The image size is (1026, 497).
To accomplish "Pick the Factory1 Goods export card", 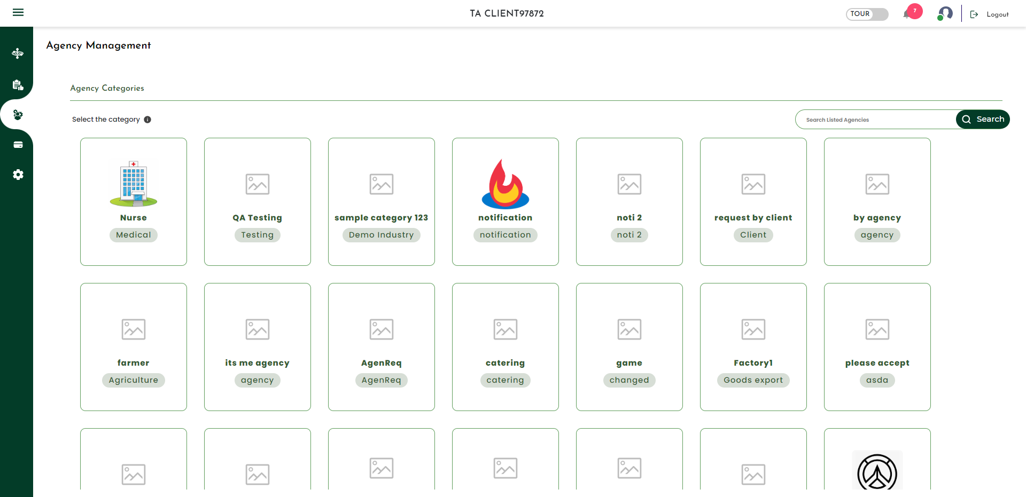I will (x=753, y=346).
